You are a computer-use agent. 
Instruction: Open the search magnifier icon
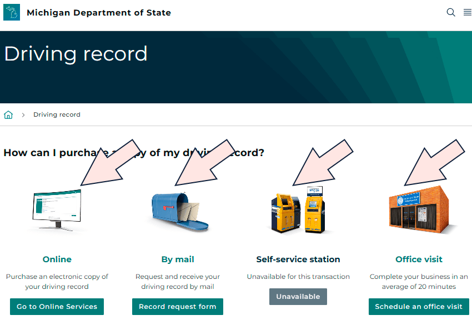click(451, 12)
